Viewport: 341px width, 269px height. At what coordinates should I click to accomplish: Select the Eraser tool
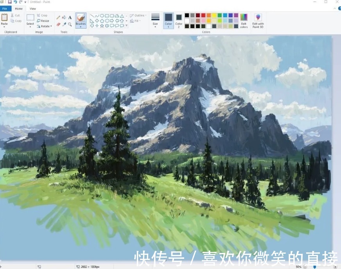click(57, 24)
